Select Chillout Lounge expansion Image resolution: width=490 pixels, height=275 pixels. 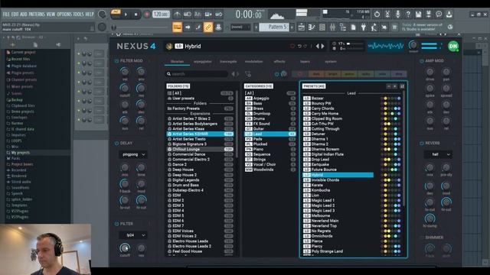coord(201,149)
